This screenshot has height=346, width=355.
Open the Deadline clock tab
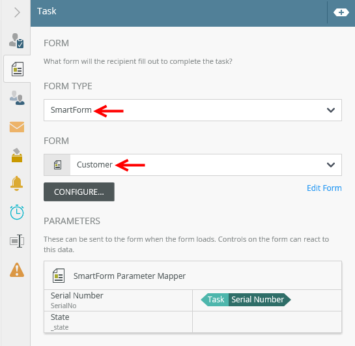(17, 212)
